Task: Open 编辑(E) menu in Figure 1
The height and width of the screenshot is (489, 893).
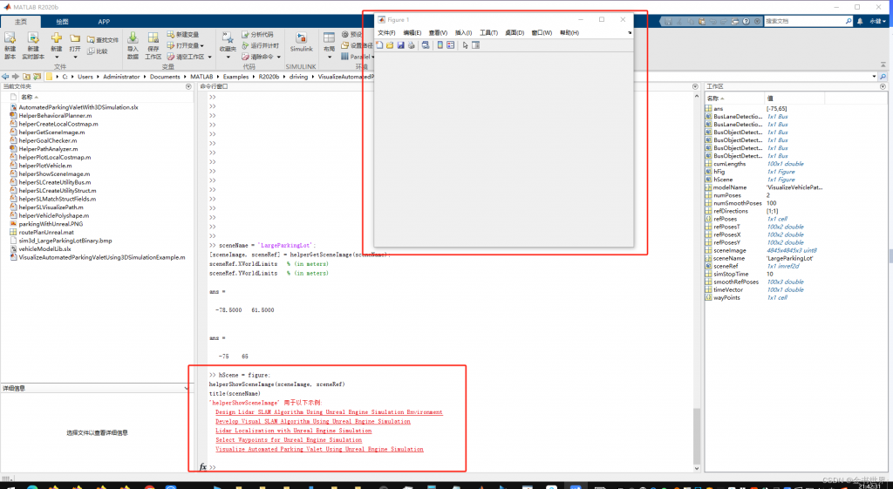Action: (412, 33)
